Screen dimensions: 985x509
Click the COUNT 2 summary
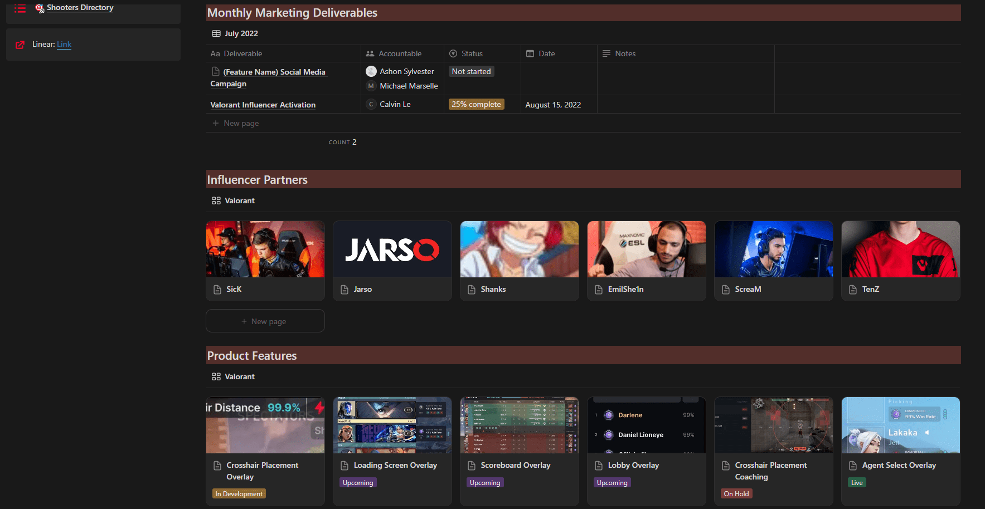(342, 142)
